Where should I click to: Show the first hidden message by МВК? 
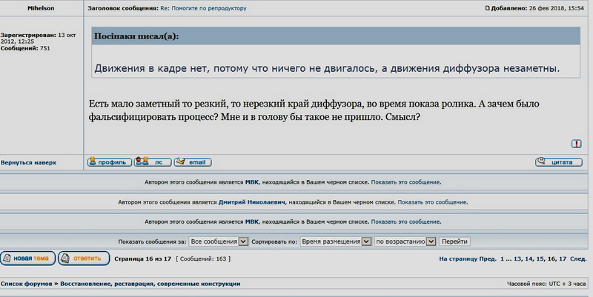[405, 182]
